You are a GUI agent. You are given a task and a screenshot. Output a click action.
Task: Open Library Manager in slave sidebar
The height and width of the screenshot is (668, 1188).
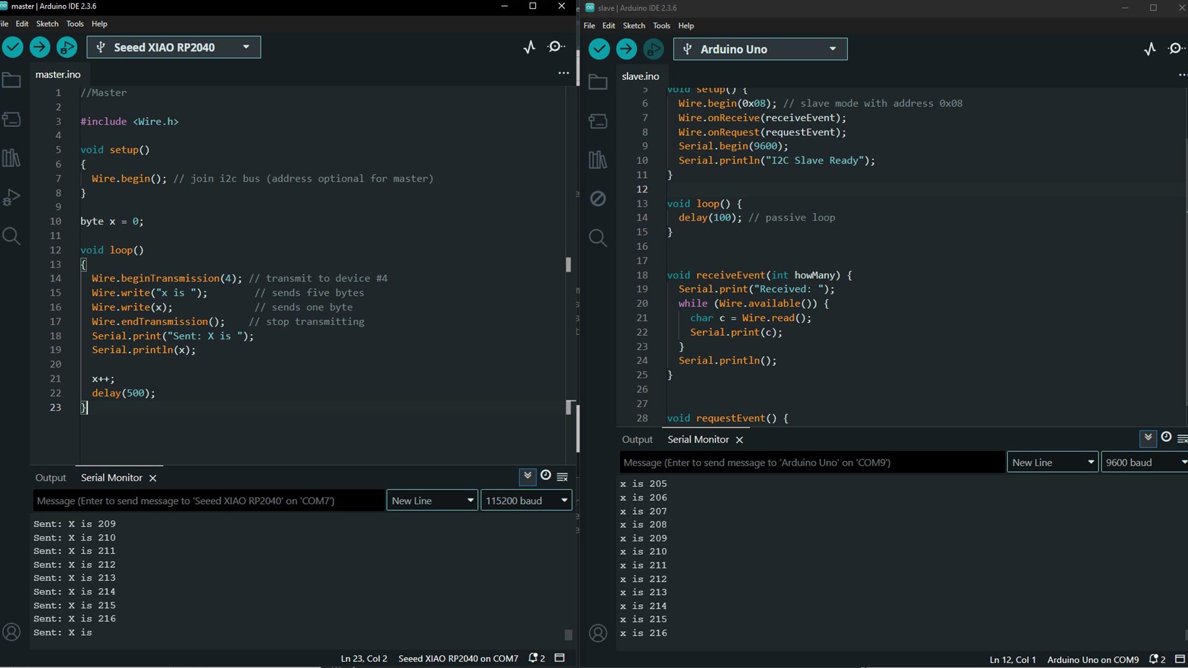click(x=598, y=160)
